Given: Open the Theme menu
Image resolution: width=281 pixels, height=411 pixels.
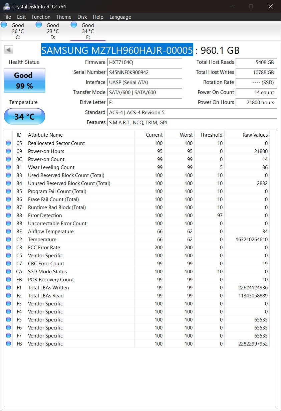Looking at the screenshot, I should [64, 17].
